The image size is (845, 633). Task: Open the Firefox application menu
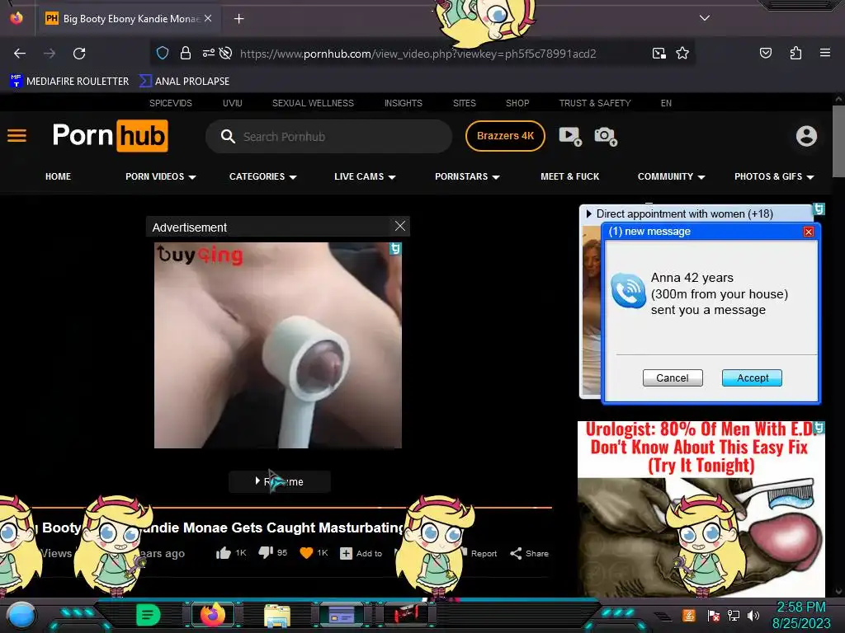tap(824, 53)
